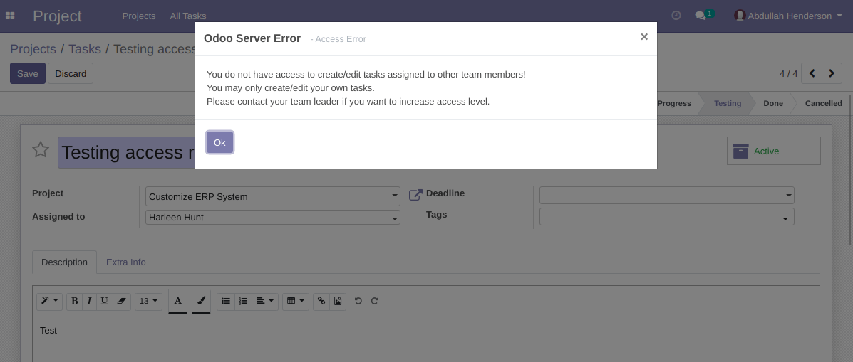Viewport: 853px width, 362px height.
Task: Open the Project selection dropdown
Action: click(x=272, y=196)
